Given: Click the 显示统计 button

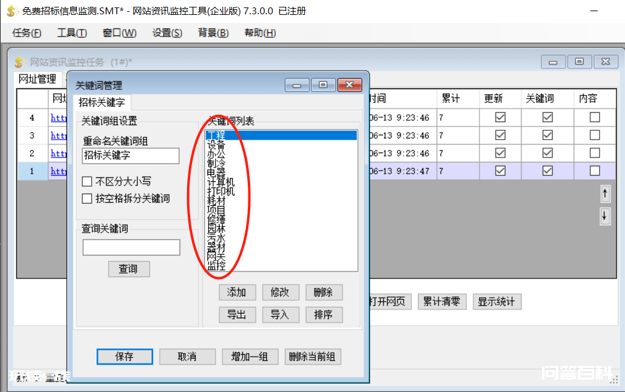Looking at the screenshot, I should 497,301.
